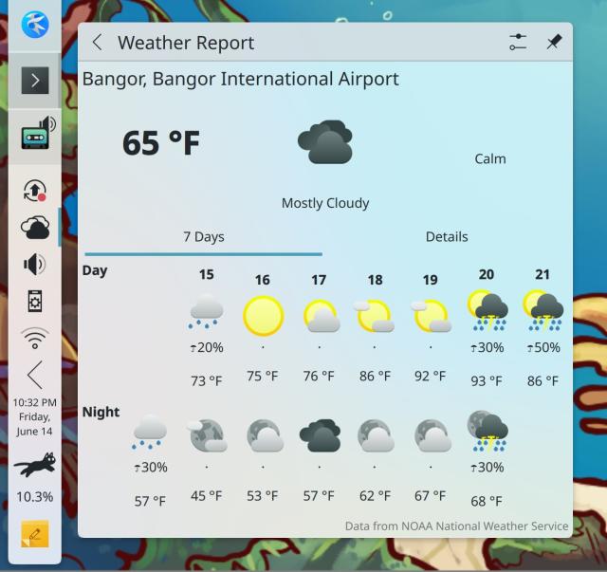Expand hidden system tray icons arrow
Viewport: 607px width, 572px height.
35,375
